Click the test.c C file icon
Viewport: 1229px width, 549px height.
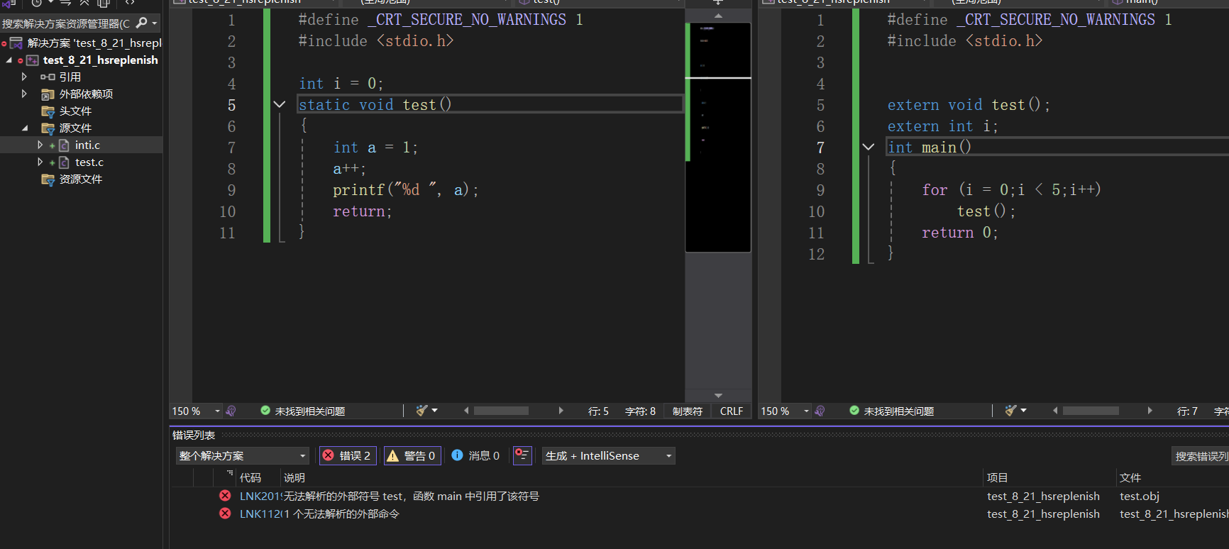pyautogui.click(x=64, y=162)
